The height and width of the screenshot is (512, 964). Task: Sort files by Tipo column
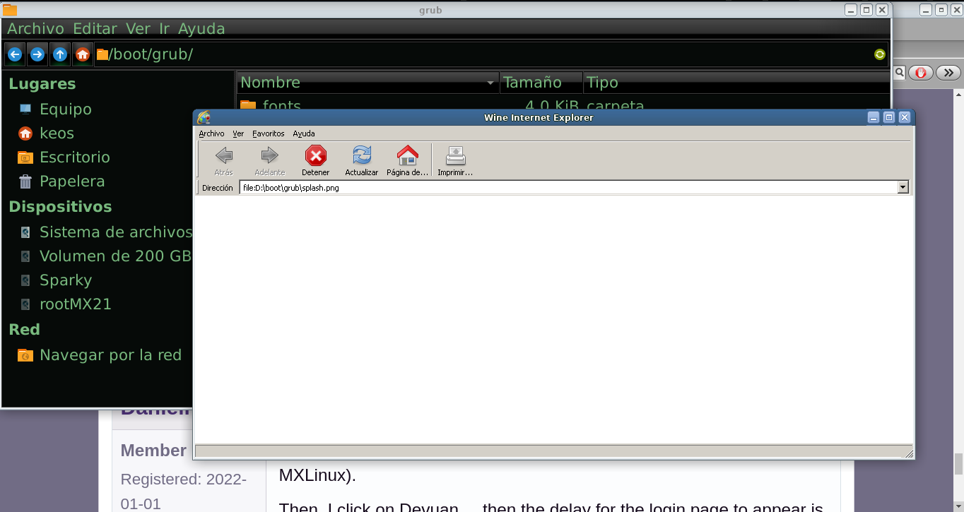(736, 83)
